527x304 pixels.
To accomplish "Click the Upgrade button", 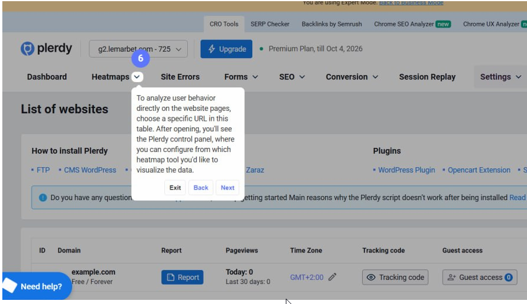I will (226, 49).
